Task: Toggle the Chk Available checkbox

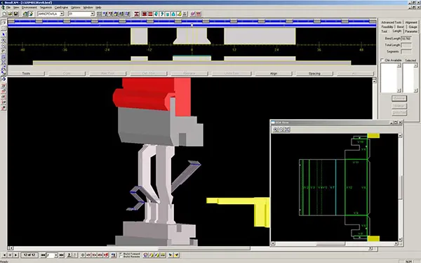Action: (x=382, y=60)
